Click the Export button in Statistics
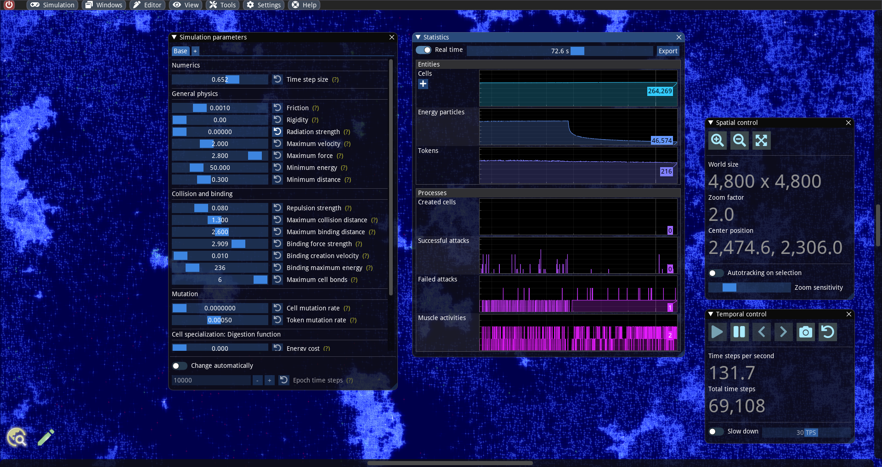 coord(668,51)
